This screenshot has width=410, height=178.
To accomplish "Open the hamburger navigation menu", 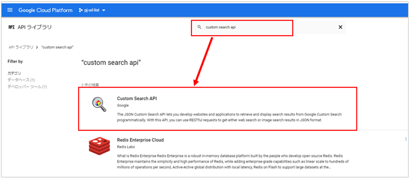I will click(10, 10).
